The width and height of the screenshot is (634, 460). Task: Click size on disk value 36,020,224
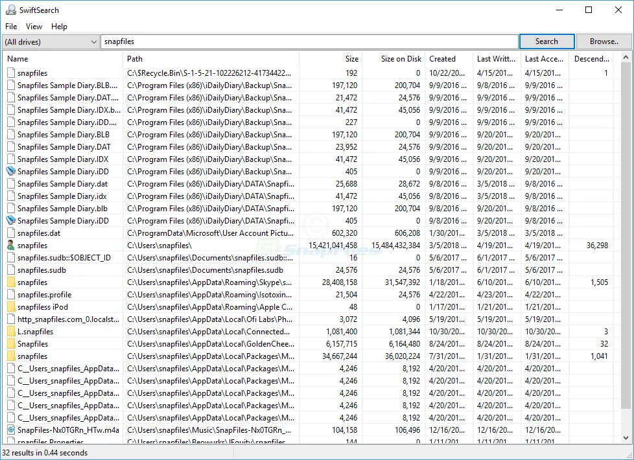(403, 356)
